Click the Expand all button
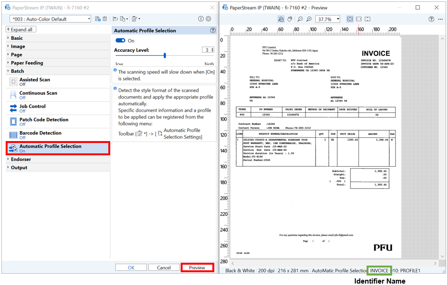The image size is (447, 285). tap(21, 29)
